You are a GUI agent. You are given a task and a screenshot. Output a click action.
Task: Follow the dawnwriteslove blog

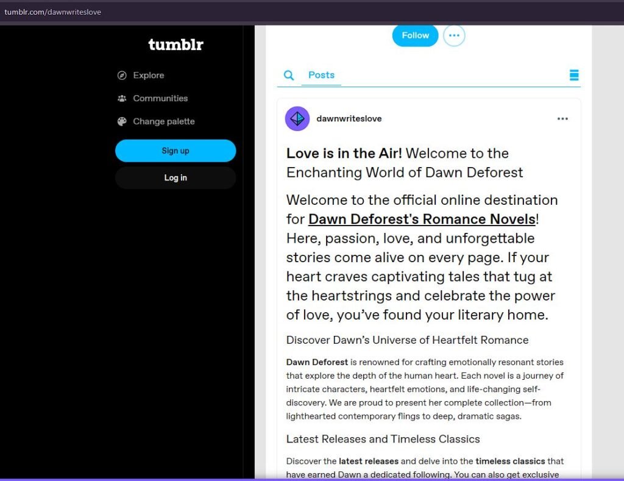pos(415,35)
